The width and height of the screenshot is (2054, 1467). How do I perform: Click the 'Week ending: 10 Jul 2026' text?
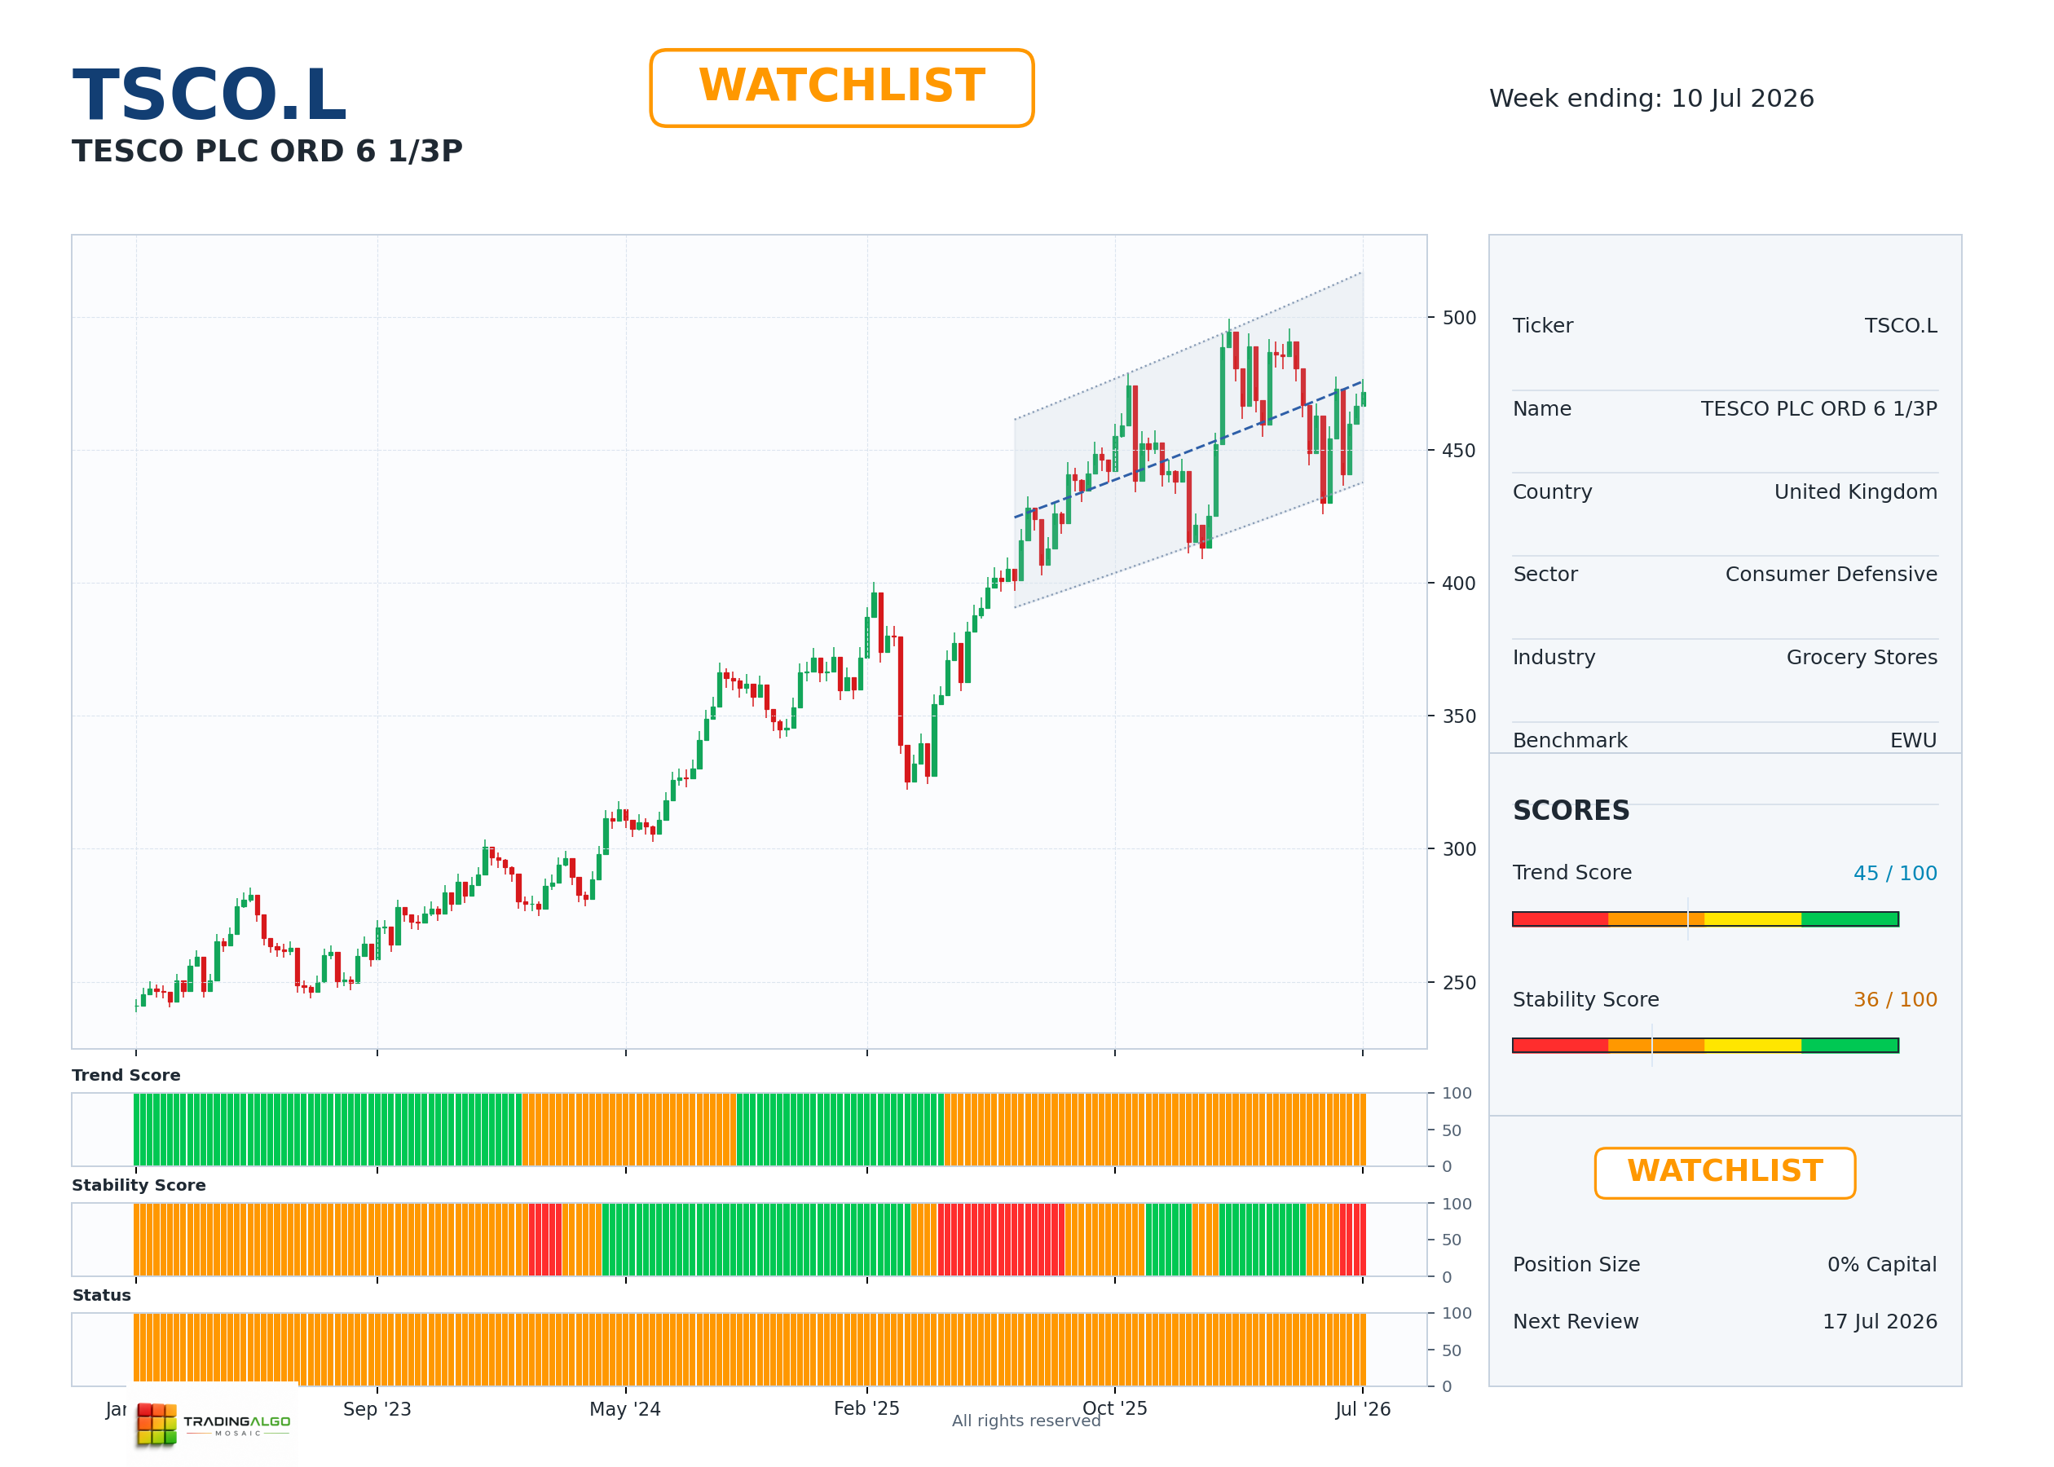point(1651,99)
